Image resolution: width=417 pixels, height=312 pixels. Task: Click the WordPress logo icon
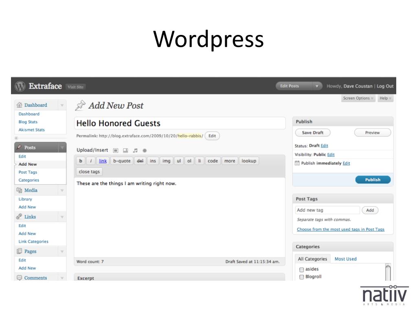pyautogui.click(x=20, y=86)
